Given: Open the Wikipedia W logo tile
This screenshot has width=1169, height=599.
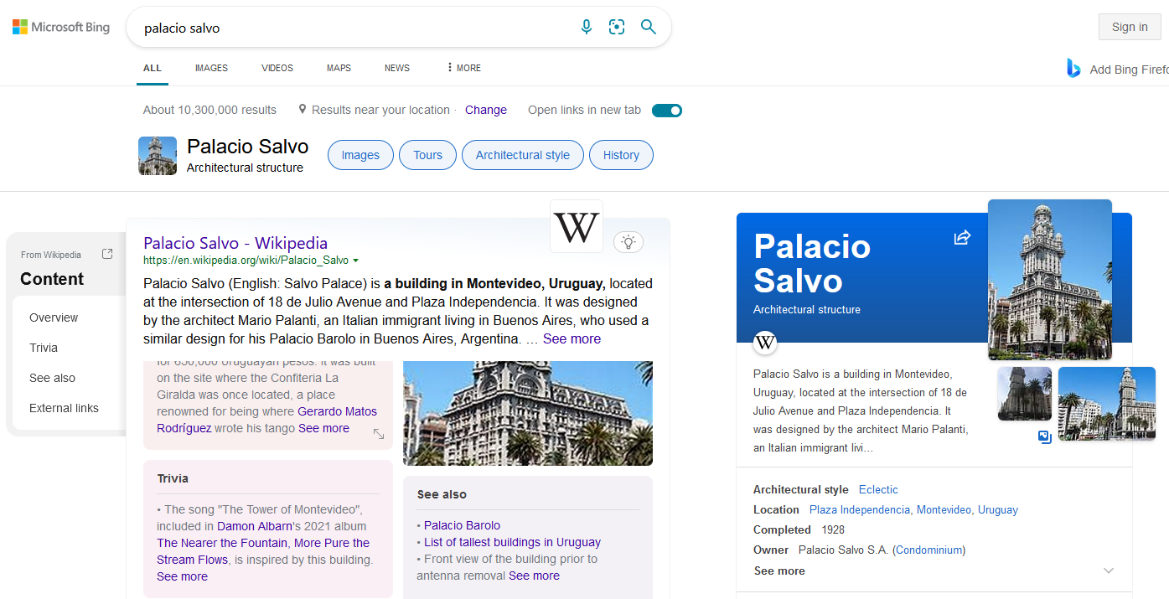Looking at the screenshot, I should pos(577,226).
